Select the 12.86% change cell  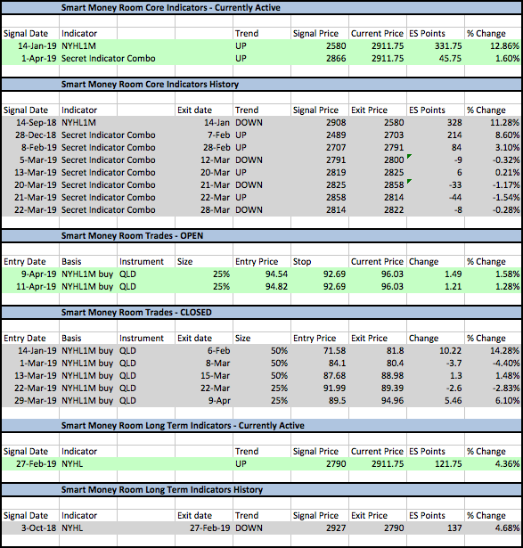coord(504,45)
